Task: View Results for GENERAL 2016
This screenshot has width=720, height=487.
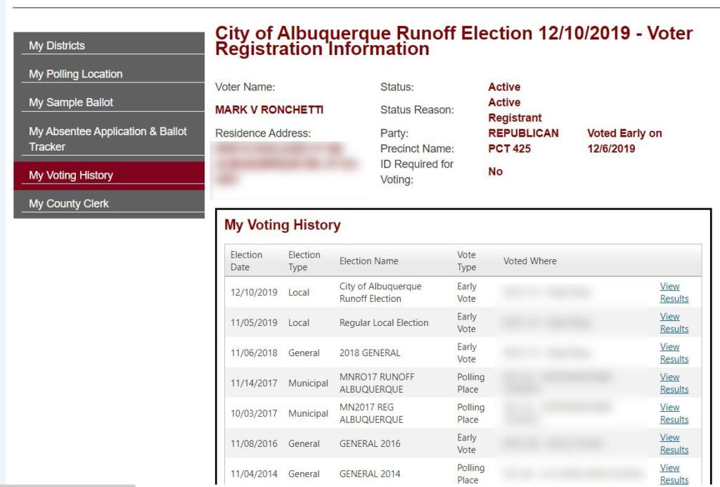Action: (x=674, y=444)
